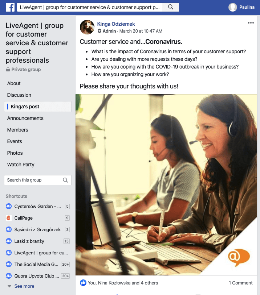
Task: Click Kinga Odziemek's profile picture
Action: [x=87, y=27]
